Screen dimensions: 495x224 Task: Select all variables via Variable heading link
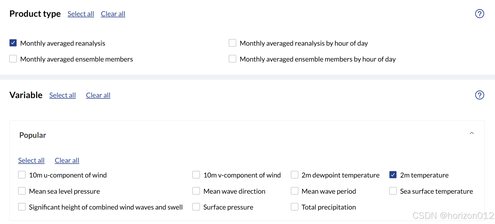pos(62,95)
